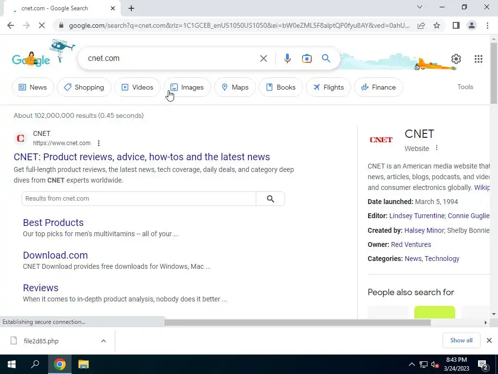The width and height of the screenshot is (498, 374).
Task: Toggle the browser side panel
Action: (456, 25)
